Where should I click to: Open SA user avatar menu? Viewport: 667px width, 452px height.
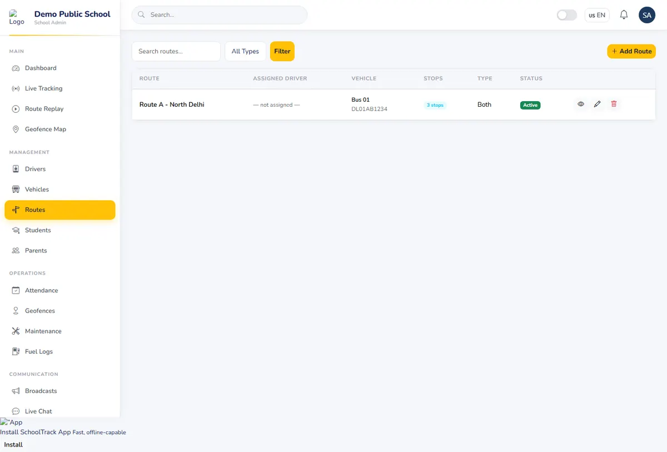(x=647, y=15)
